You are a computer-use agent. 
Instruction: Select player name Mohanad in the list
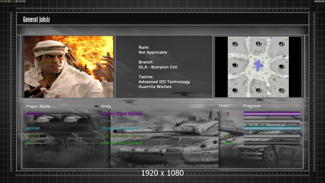[x=35, y=114]
